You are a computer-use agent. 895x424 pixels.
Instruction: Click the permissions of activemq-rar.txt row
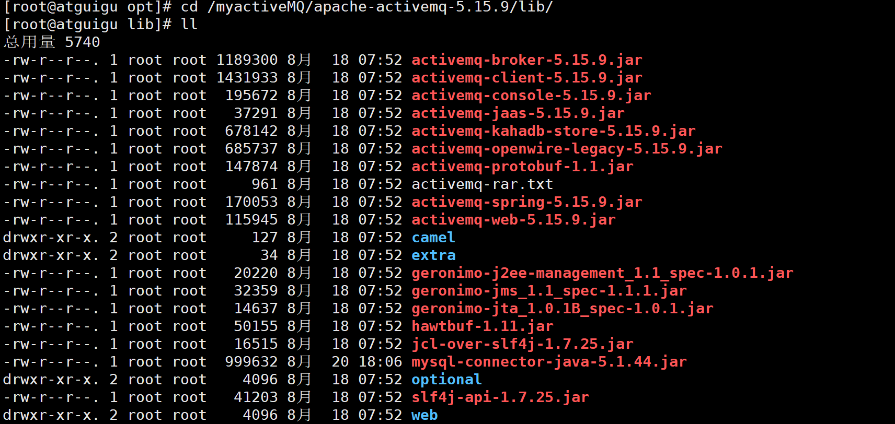point(51,185)
